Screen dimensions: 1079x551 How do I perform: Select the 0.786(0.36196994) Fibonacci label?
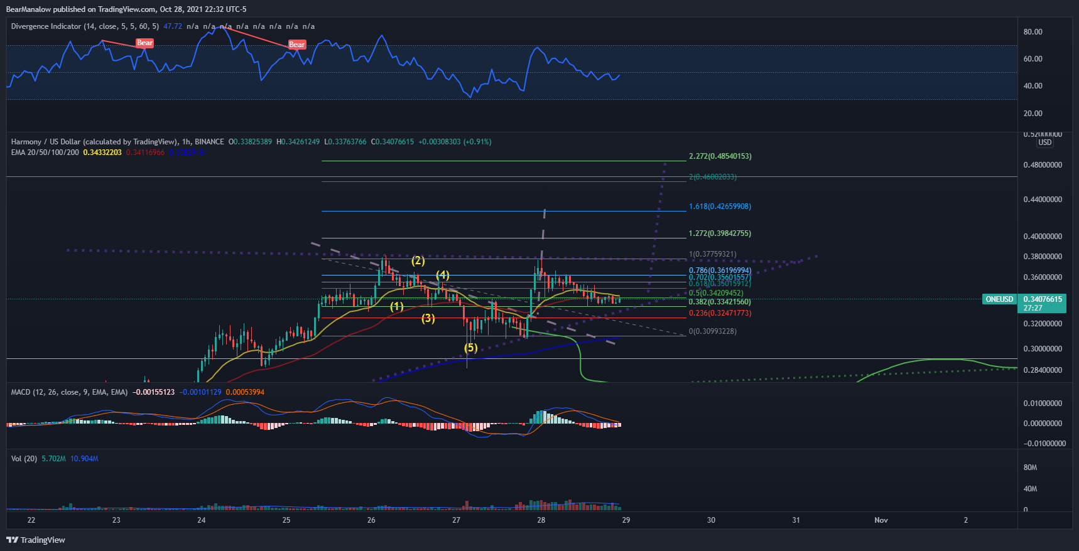coord(720,270)
